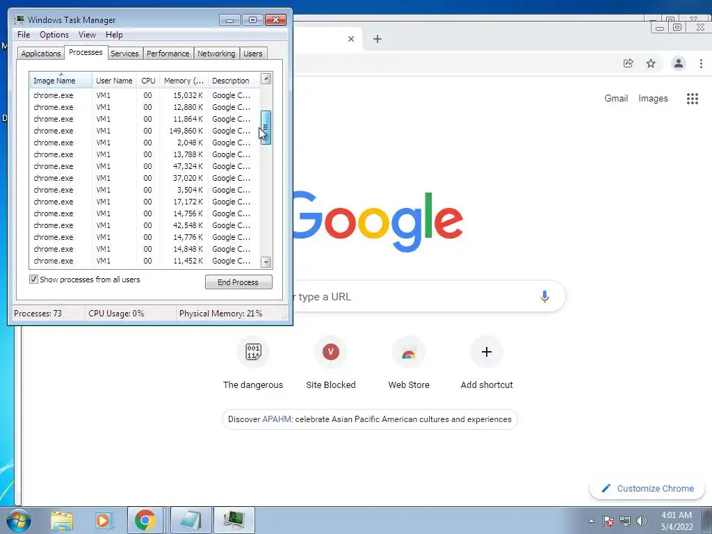
Task: Open the notepad taskbar item
Action: coord(191,520)
